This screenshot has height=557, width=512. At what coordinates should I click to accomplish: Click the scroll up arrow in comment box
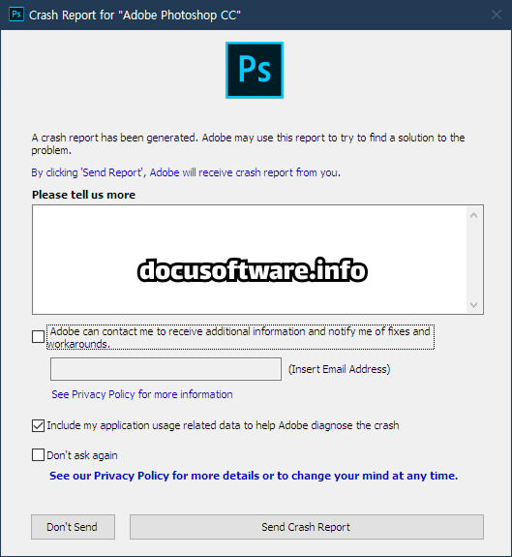(x=473, y=215)
